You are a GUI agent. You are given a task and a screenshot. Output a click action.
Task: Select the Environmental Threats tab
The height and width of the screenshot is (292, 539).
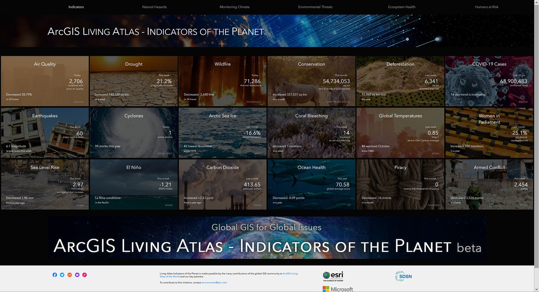pos(315,7)
